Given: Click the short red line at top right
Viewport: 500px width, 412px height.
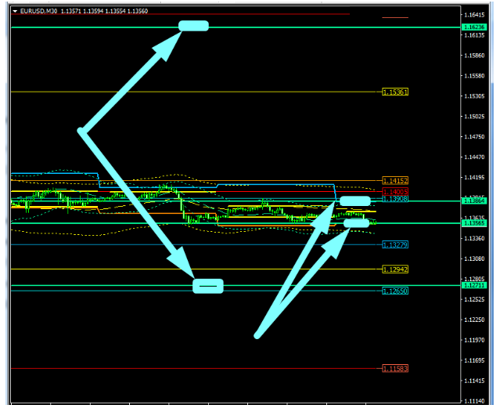Looking at the screenshot, I should [395, 17].
